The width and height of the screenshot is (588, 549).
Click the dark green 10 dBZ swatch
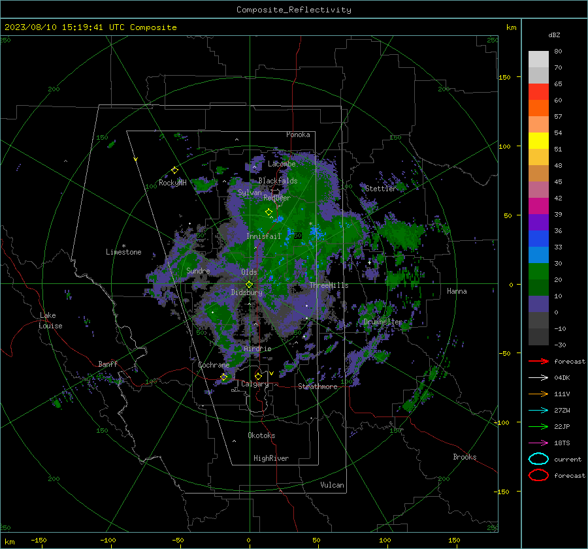point(538,287)
